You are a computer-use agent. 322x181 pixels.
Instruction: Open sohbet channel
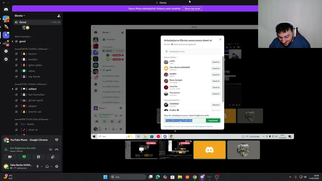(x=37, y=89)
